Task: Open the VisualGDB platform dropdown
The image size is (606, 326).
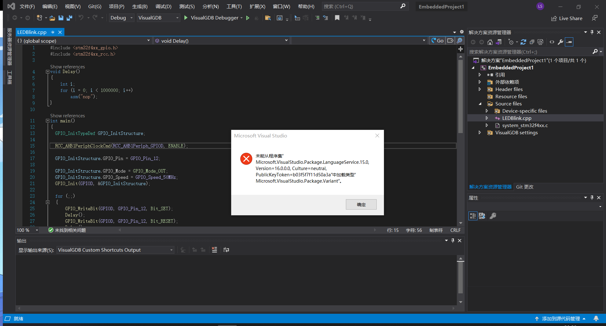Action: (x=159, y=18)
